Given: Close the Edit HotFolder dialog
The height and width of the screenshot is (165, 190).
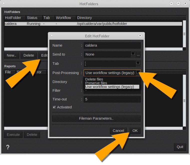Looking at the screenshot, I should pos(140,36).
